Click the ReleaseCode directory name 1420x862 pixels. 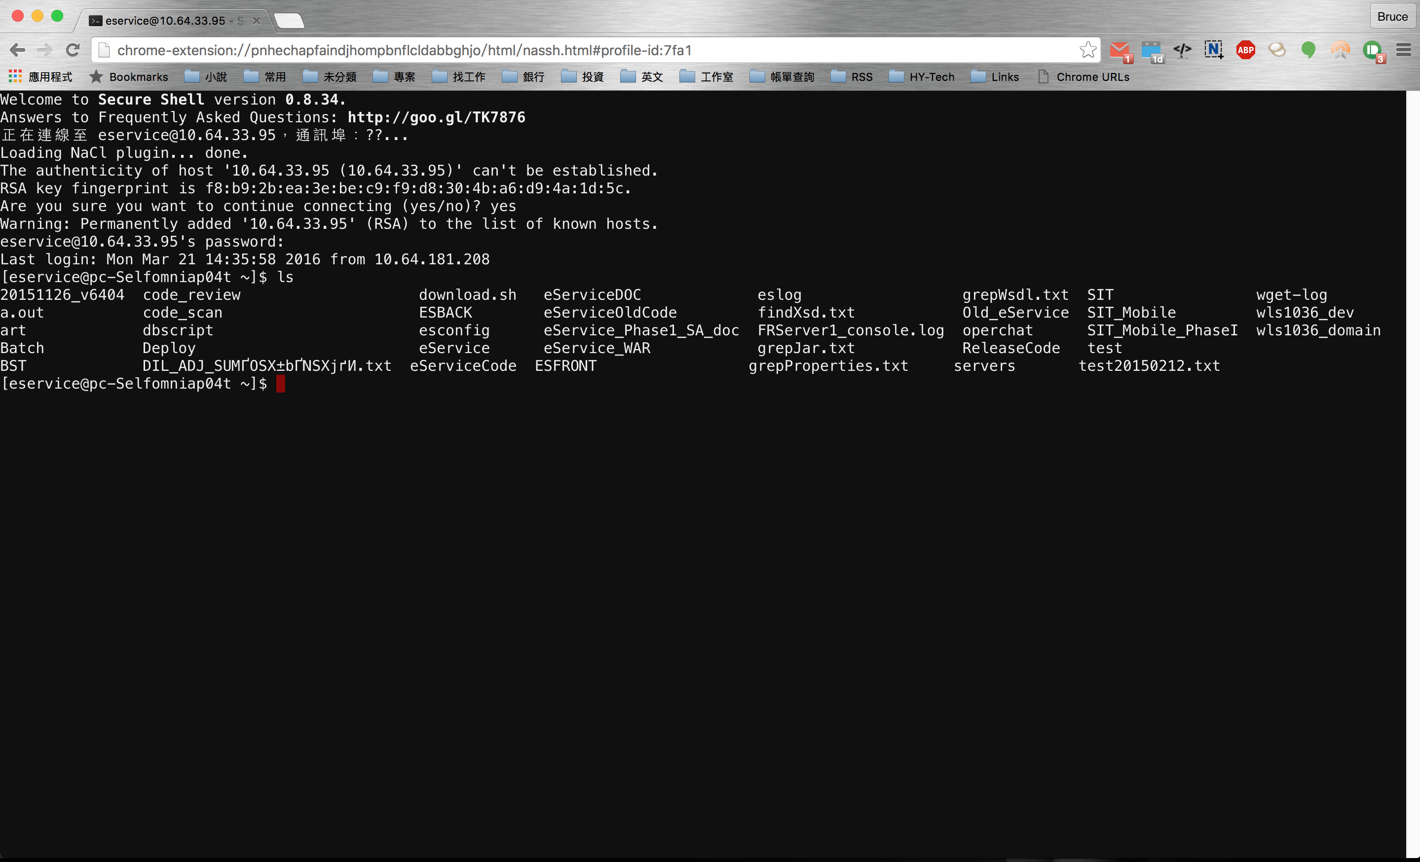pyautogui.click(x=1011, y=348)
